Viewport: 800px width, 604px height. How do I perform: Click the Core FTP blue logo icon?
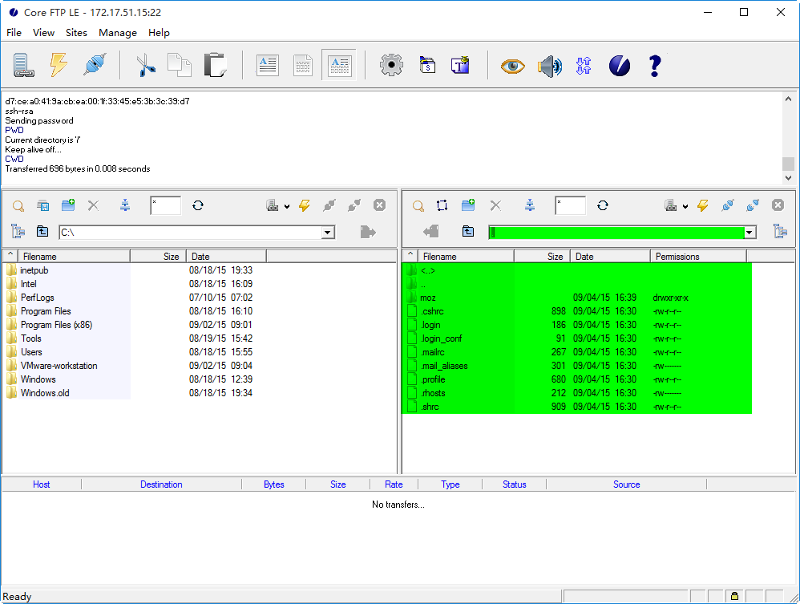click(x=620, y=66)
